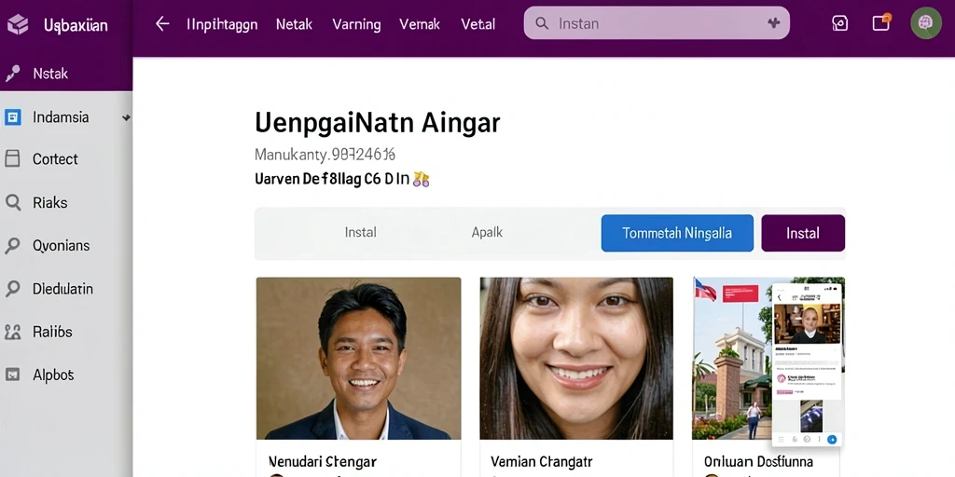Select Nstak in the sidebar
Image resolution: width=955 pixels, height=477 pixels.
tap(66, 74)
